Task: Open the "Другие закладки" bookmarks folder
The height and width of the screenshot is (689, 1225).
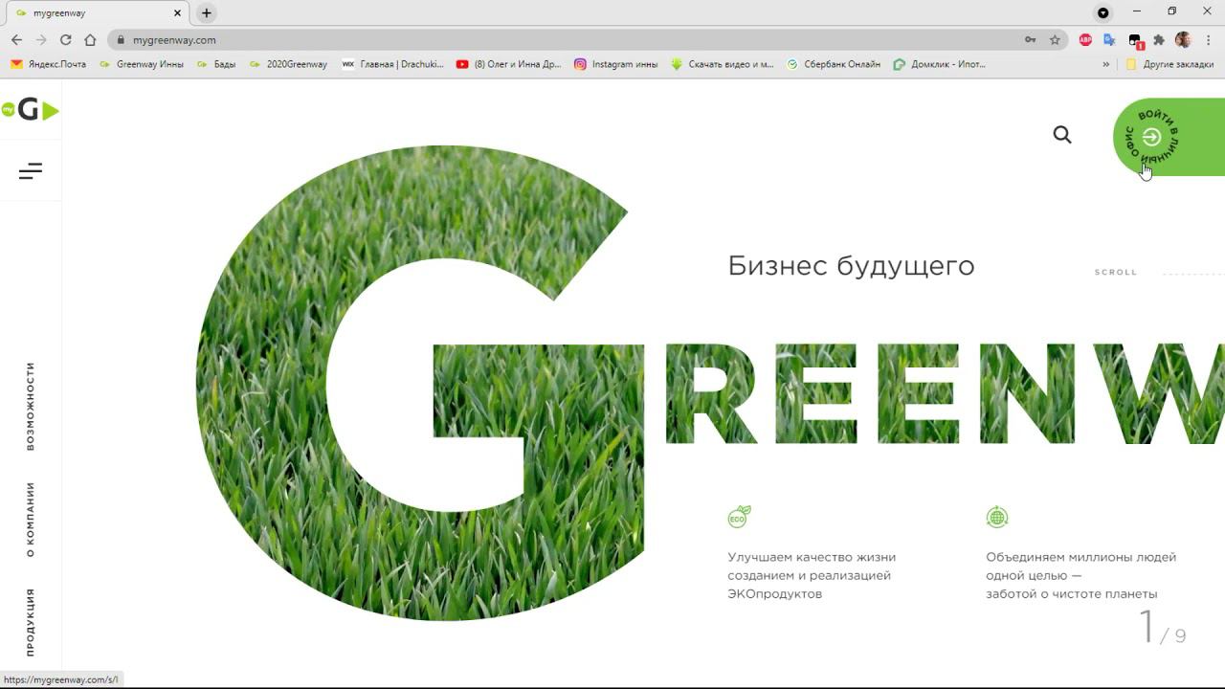Action: 1169,64
